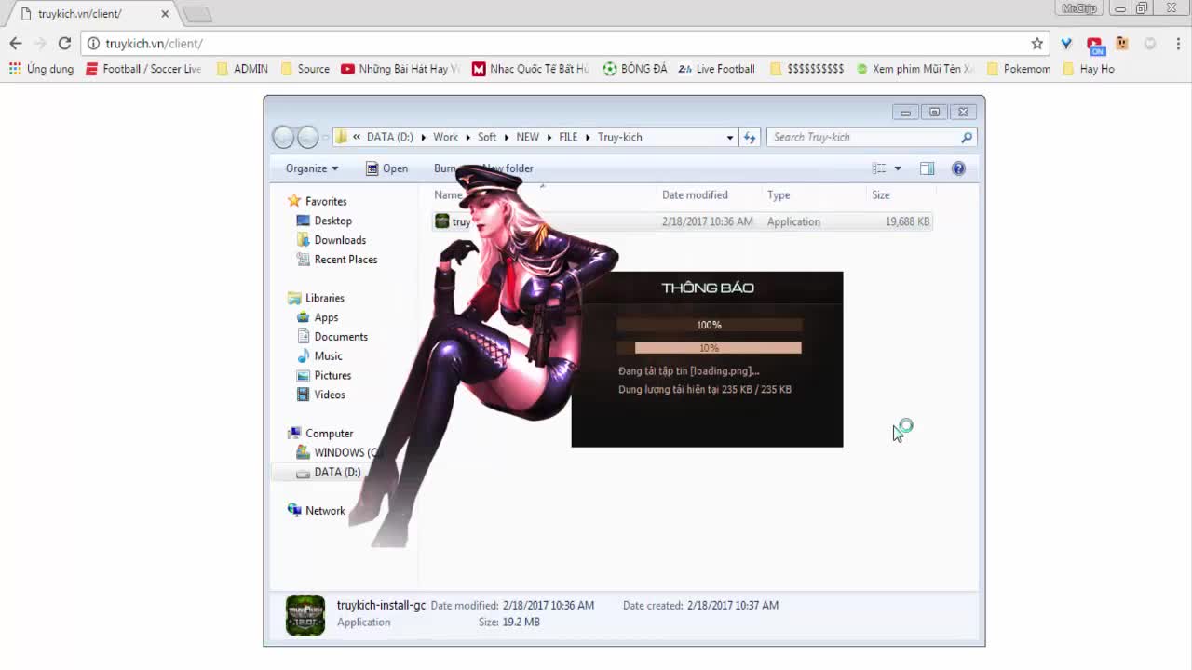1192x670 pixels.
Task: Select Soft in the breadcrumb path
Action: coord(487,137)
